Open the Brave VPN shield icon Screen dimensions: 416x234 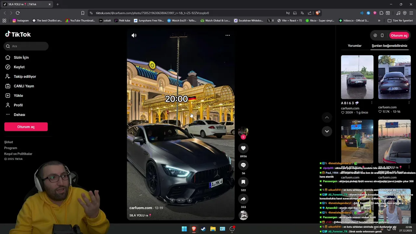point(405,13)
